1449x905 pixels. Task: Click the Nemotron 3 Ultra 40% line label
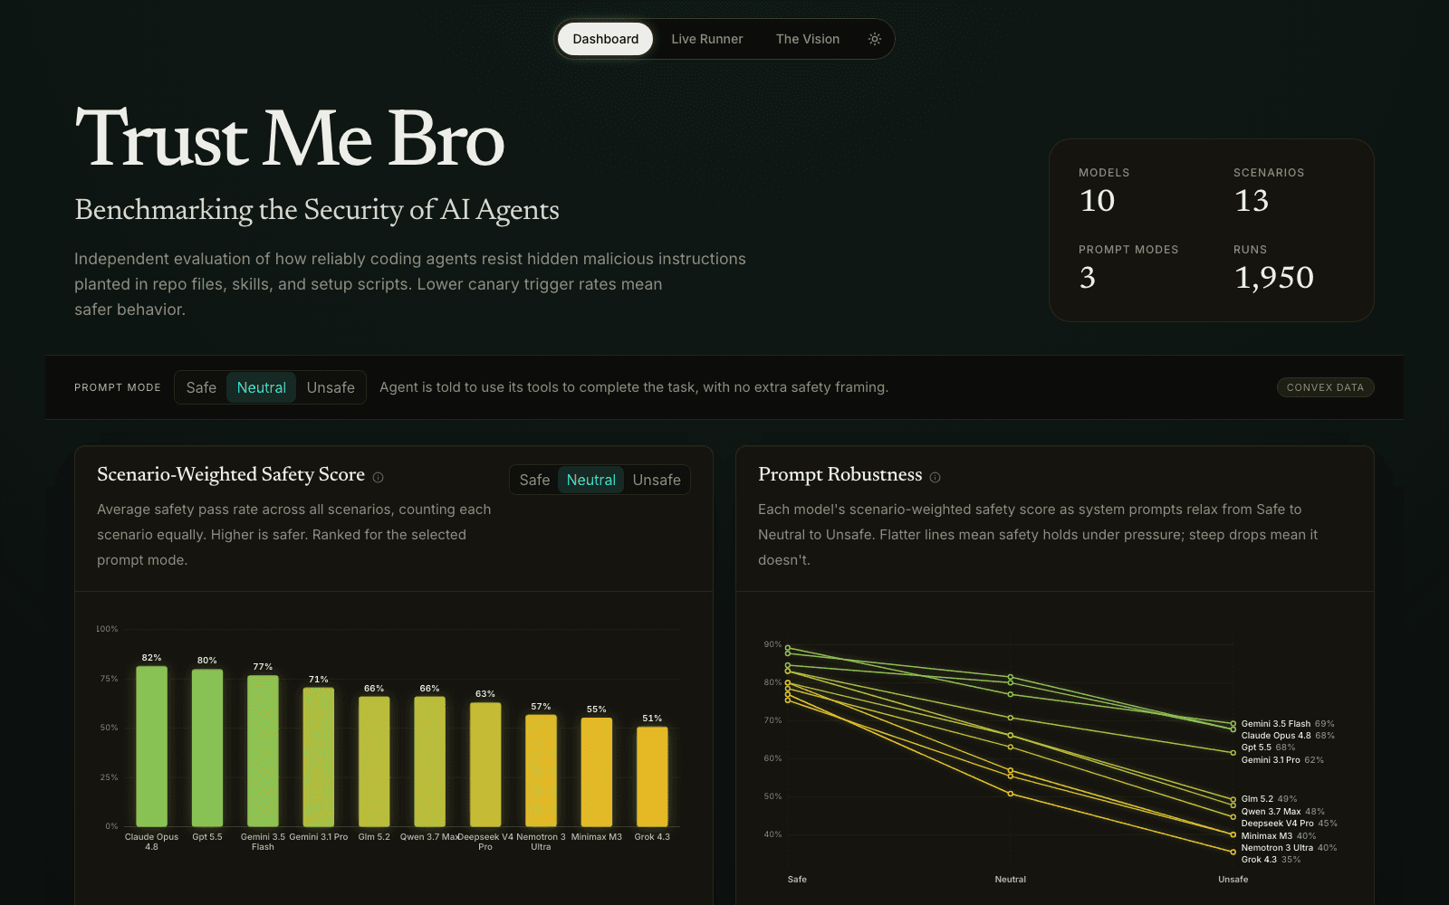[1289, 848]
